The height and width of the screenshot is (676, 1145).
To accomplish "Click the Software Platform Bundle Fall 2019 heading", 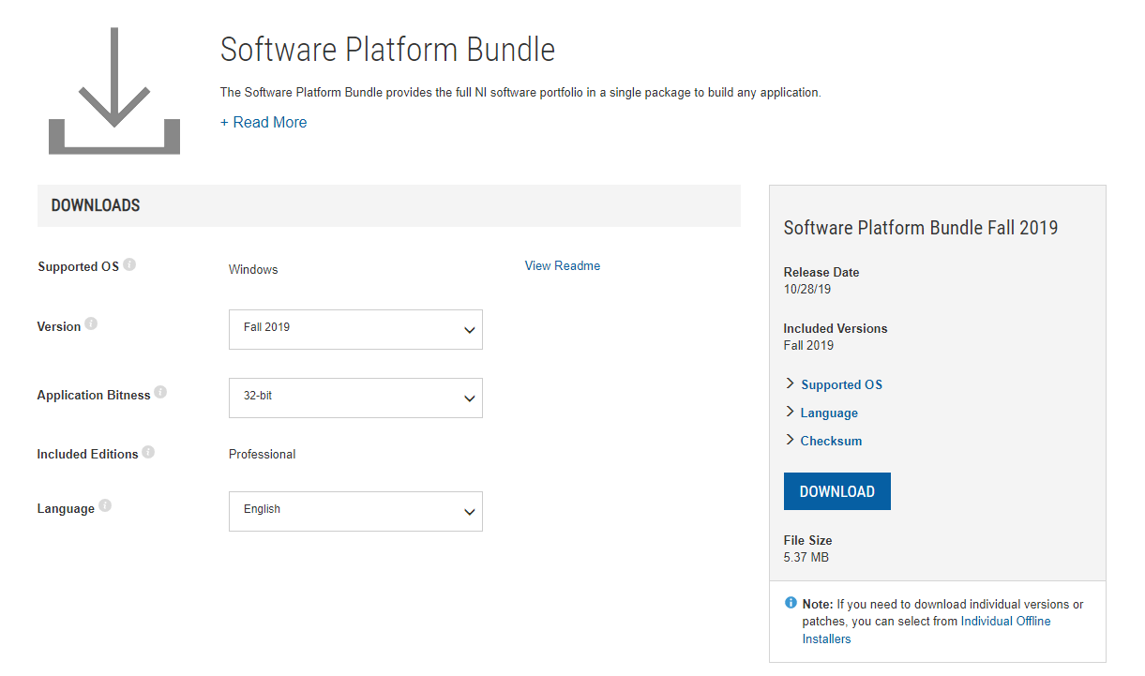I will (920, 228).
